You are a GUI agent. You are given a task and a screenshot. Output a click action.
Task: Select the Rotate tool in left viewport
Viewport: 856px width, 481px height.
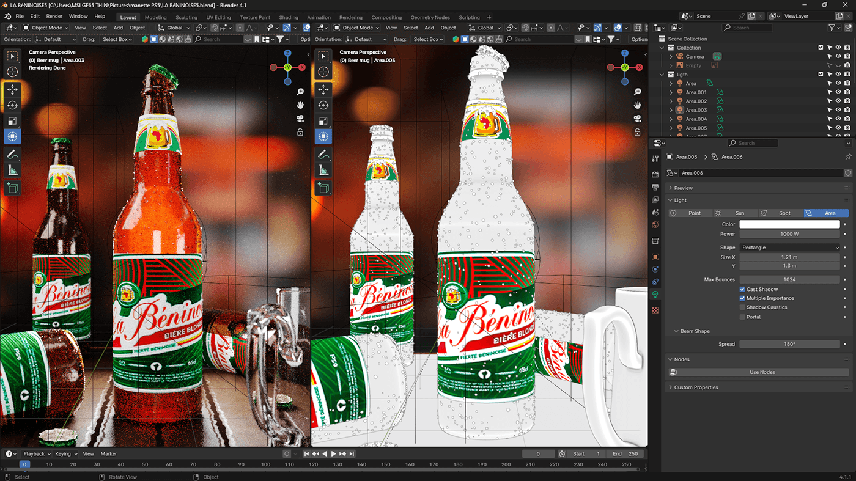(12, 105)
